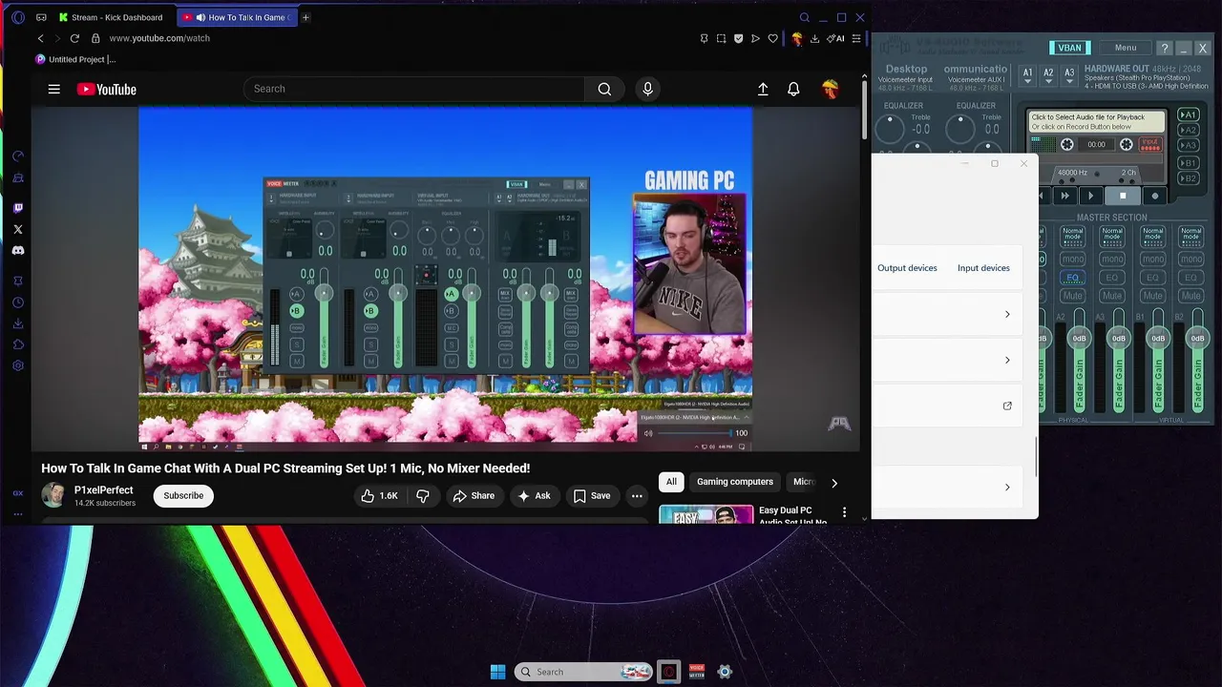Open the Discord sidebar panel
This screenshot has height=687, width=1222.
[18, 250]
